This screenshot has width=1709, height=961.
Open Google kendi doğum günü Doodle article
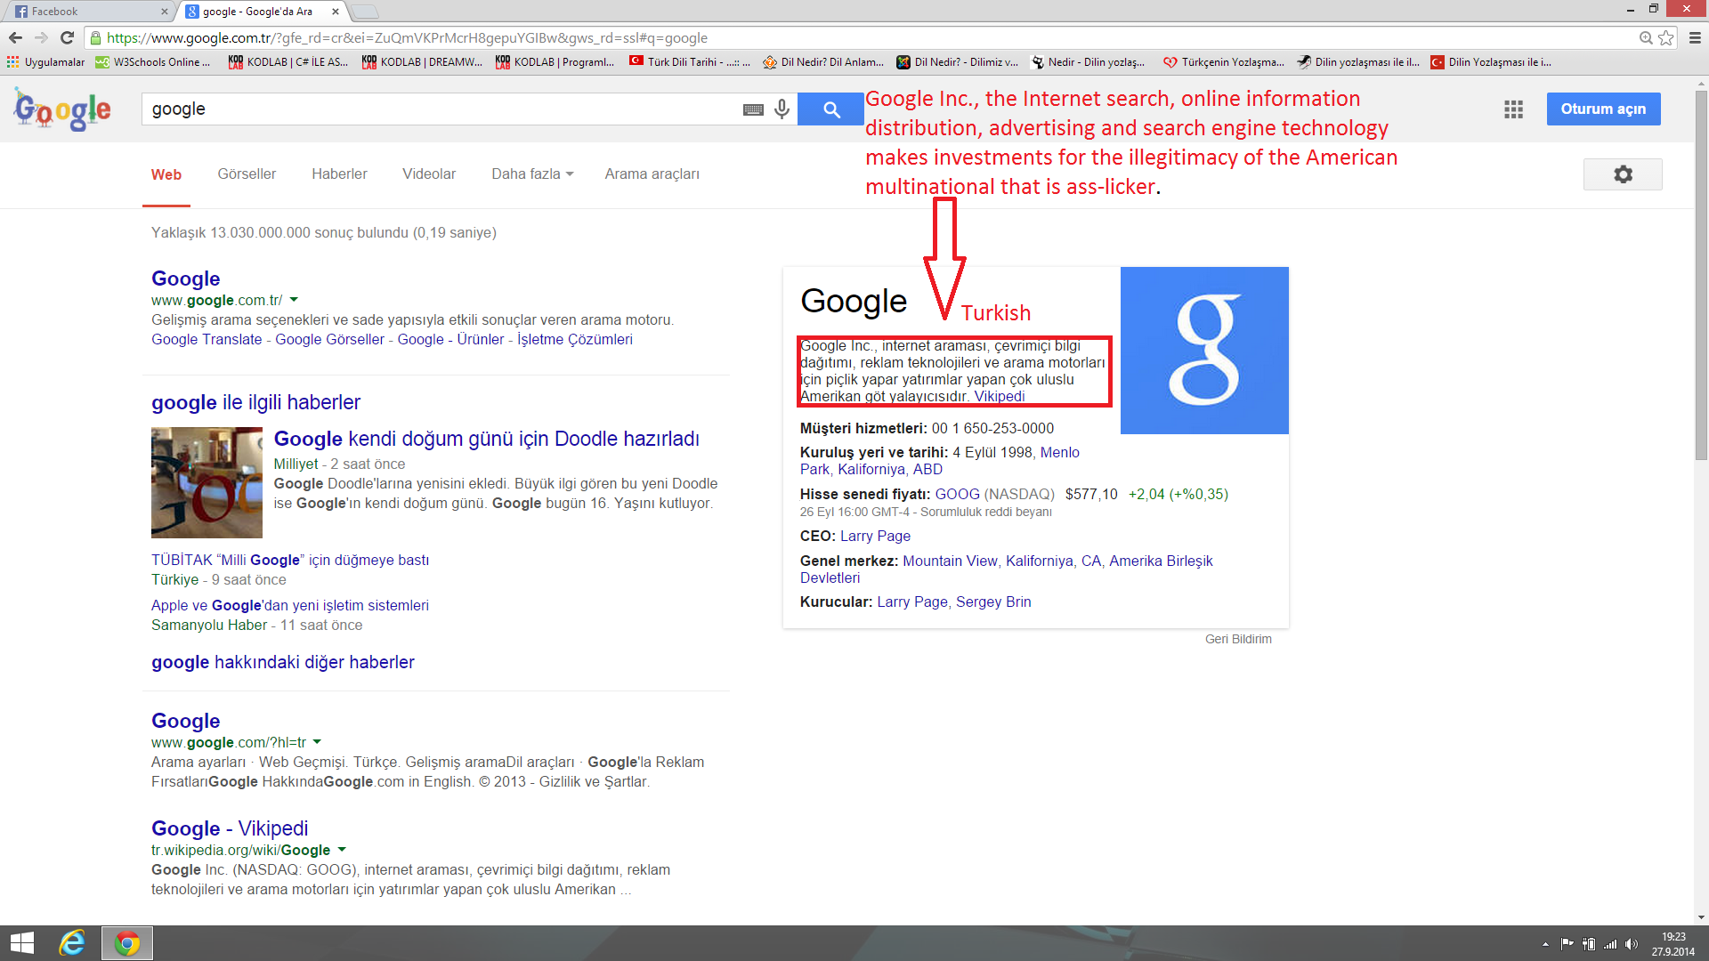click(x=486, y=439)
